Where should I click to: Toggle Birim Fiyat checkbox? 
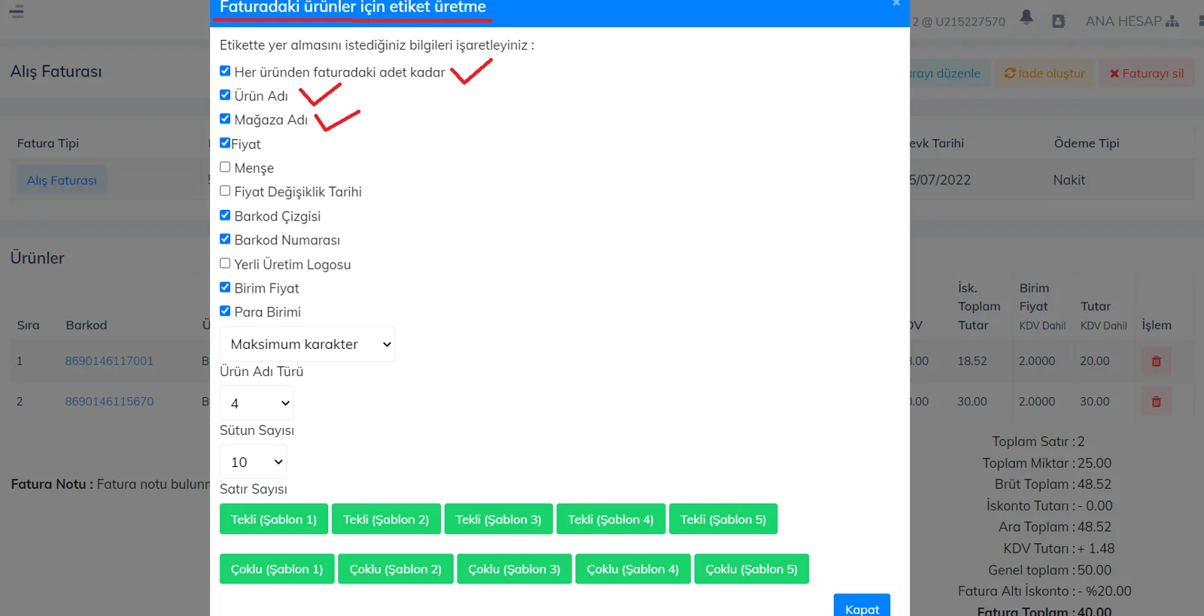[x=225, y=287]
